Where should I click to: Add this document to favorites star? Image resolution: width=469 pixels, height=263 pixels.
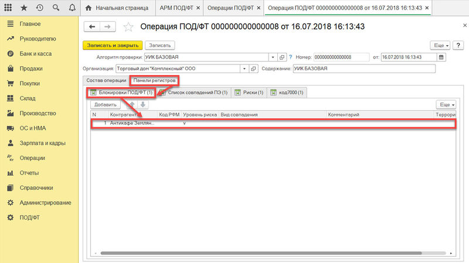click(x=129, y=27)
